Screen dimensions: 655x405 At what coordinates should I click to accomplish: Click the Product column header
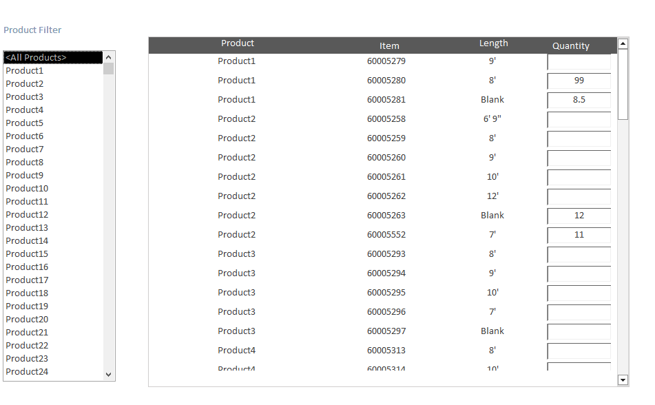click(x=238, y=43)
